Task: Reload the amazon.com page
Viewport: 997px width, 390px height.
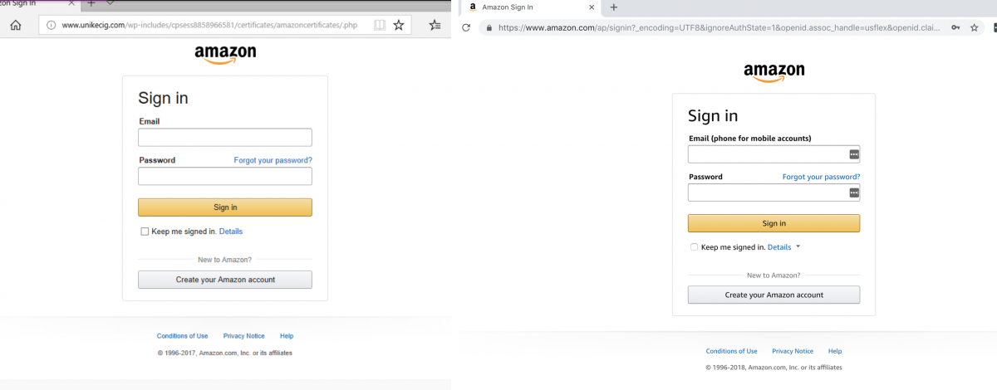Action: [x=466, y=27]
